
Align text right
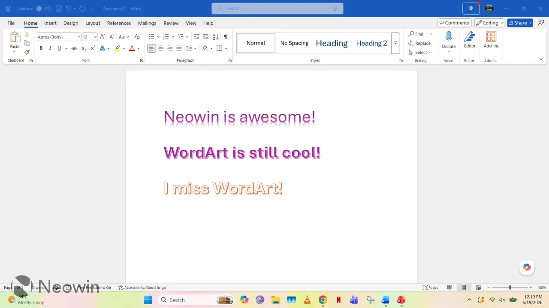[x=170, y=48]
